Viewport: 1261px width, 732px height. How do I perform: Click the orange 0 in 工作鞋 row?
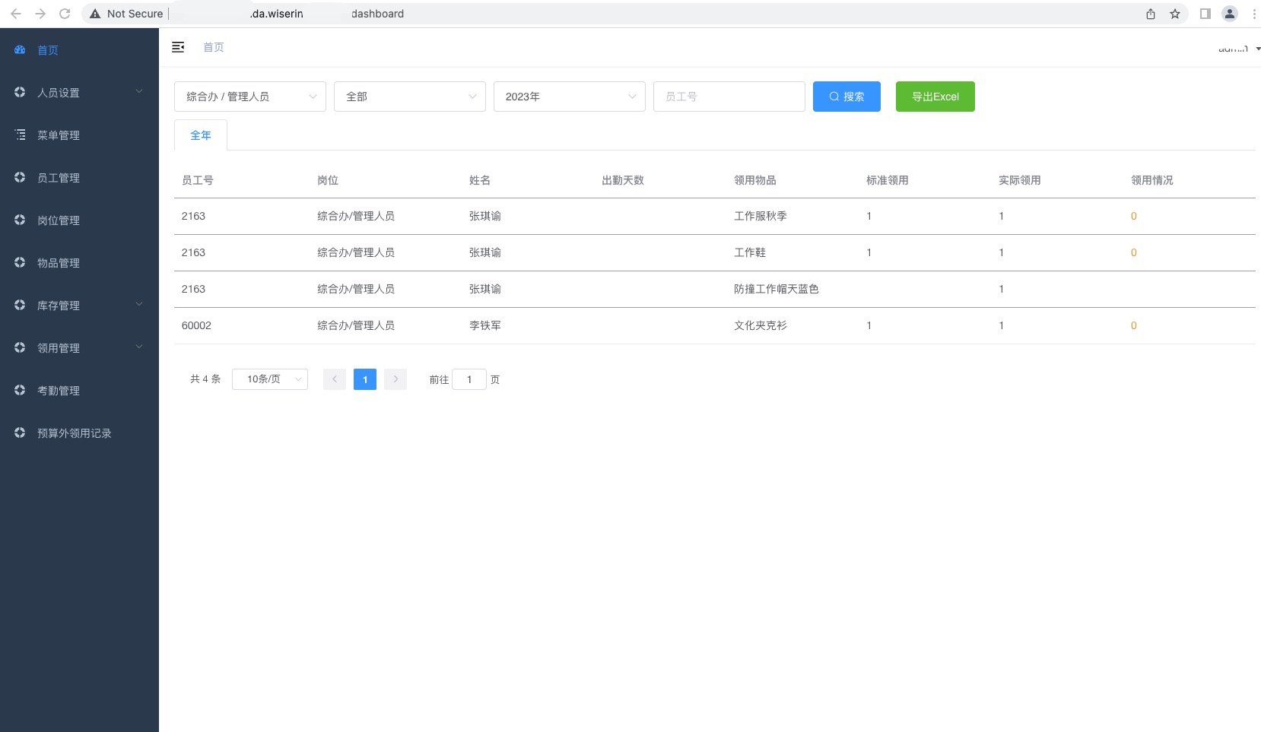(1134, 252)
